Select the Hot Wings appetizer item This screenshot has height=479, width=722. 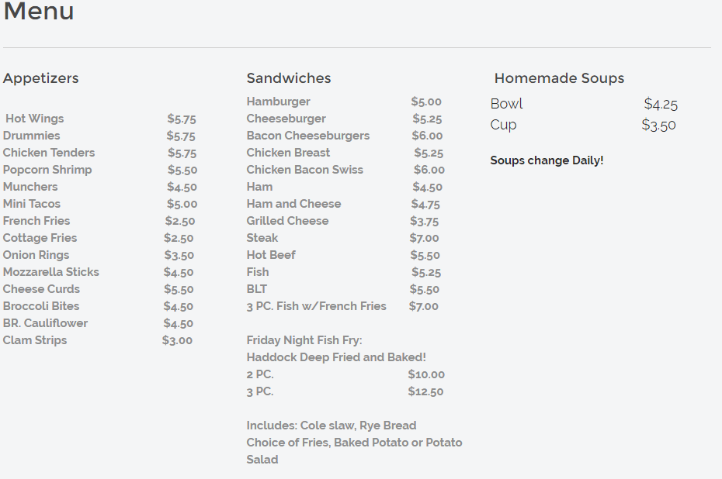click(x=35, y=119)
